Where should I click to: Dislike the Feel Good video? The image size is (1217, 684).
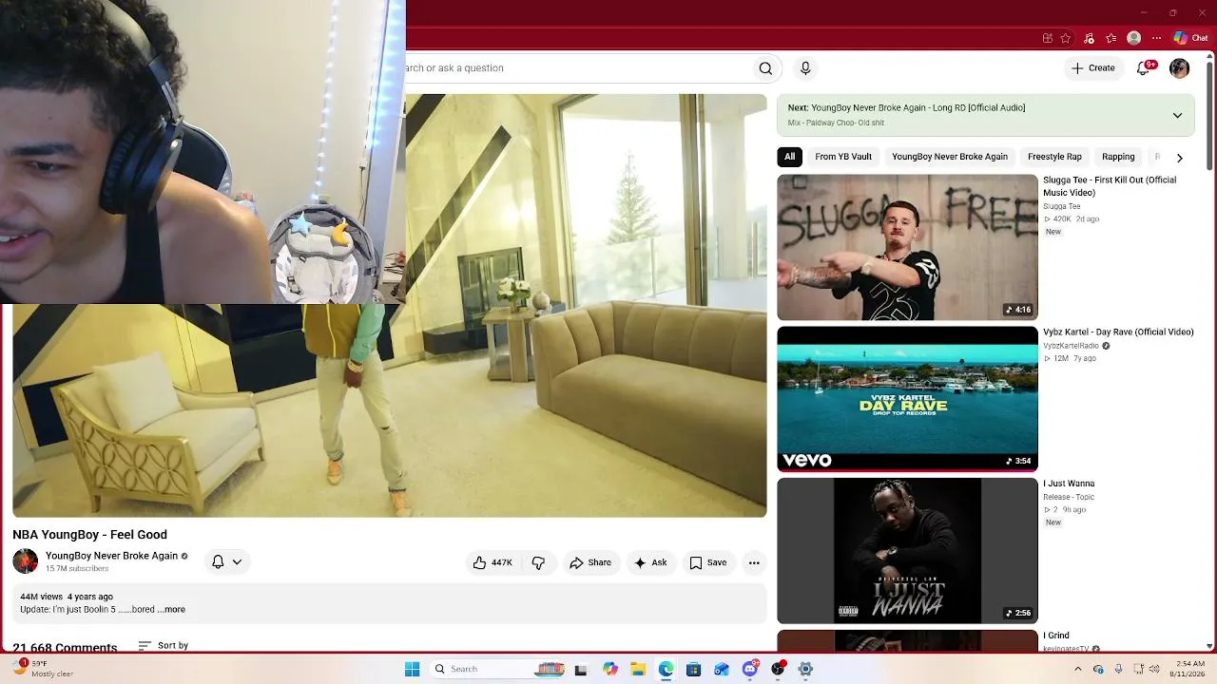[x=538, y=562]
